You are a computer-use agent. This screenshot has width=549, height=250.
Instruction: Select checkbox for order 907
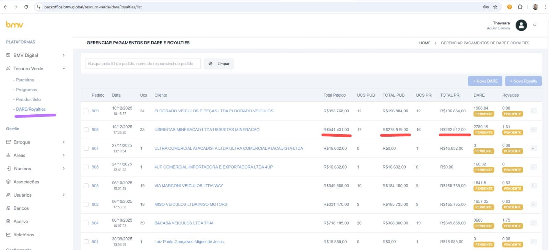point(86,148)
